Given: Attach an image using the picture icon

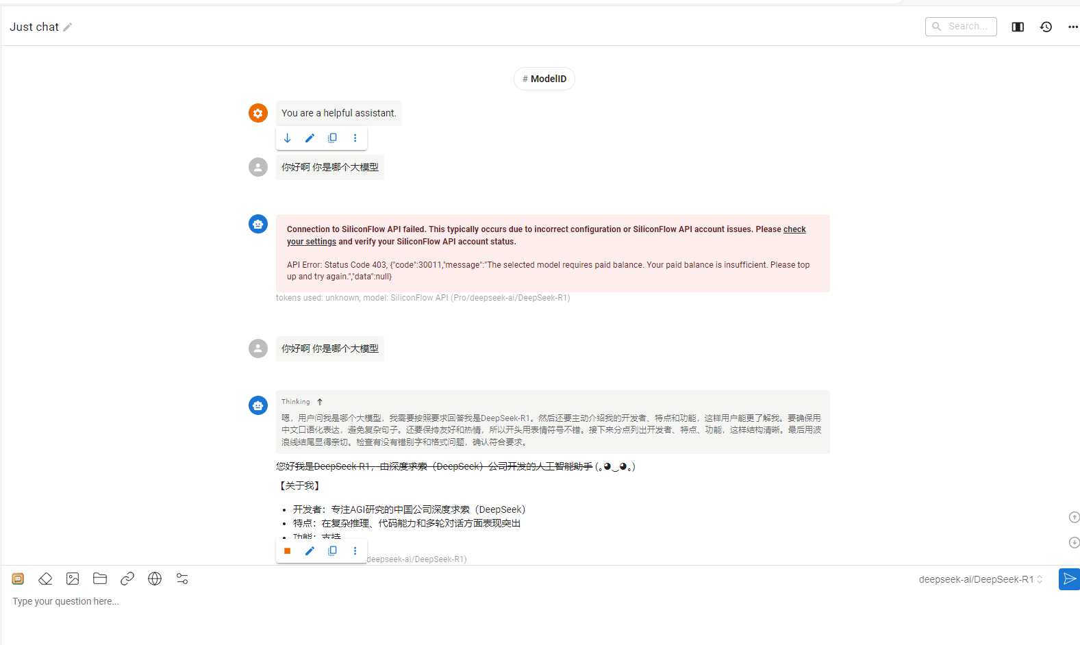Looking at the screenshot, I should [x=73, y=579].
